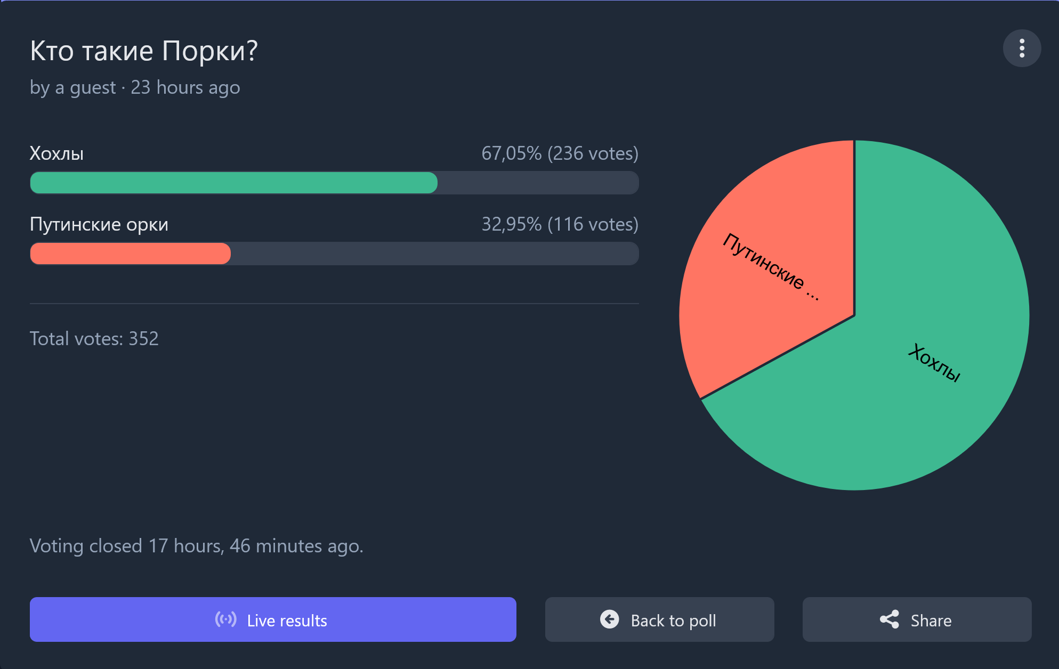The width and height of the screenshot is (1059, 669).
Task: Click the Live results button label
Action: pyautogui.click(x=287, y=621)
